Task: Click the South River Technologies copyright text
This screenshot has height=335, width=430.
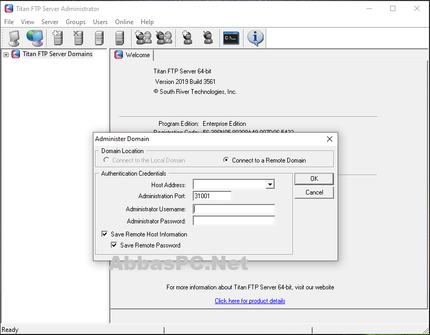Action: point(195,92)
